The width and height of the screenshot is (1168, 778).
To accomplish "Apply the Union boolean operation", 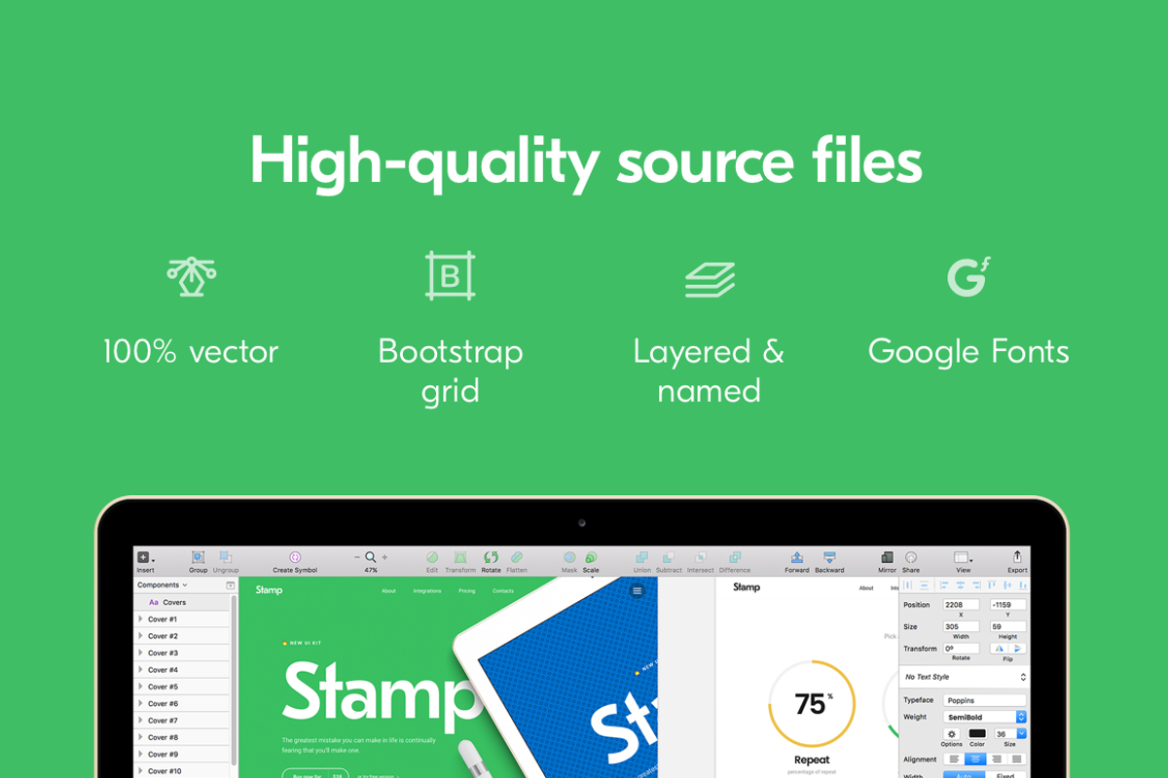I will pyautogui.click(x=642, y=557).
